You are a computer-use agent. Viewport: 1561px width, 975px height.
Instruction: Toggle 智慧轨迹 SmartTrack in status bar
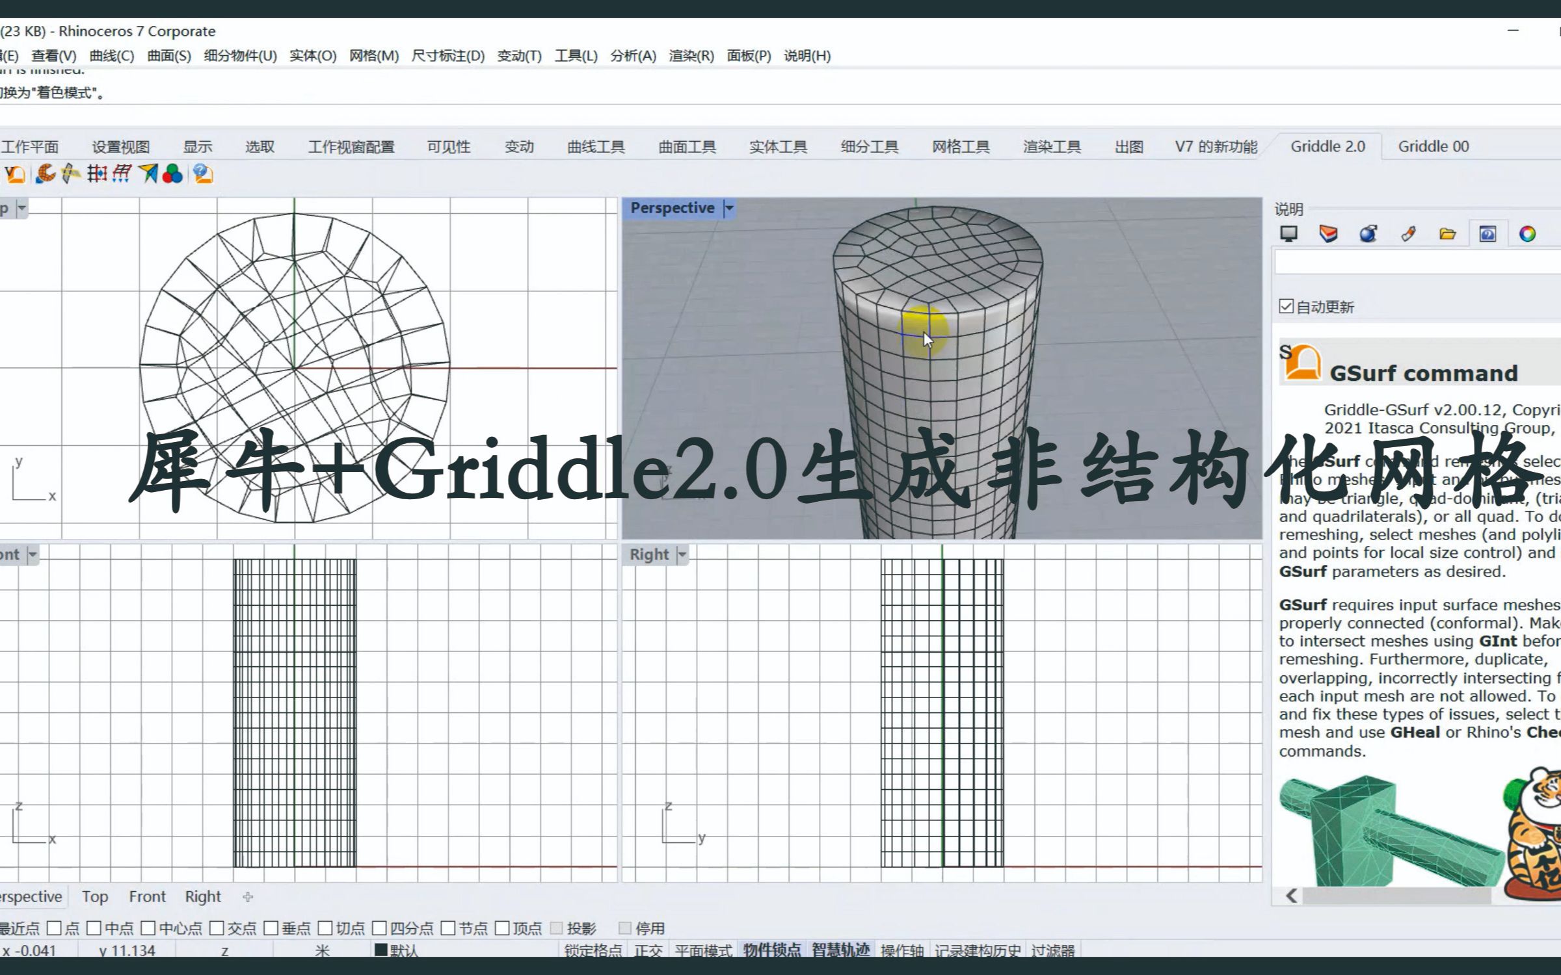click(x=840, y=951)
